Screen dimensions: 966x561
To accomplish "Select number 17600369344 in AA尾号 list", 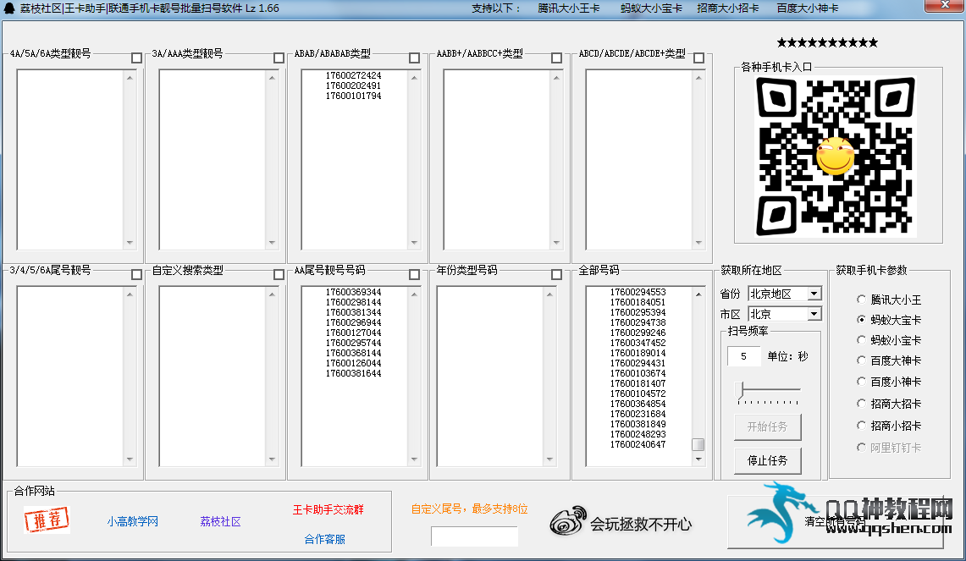I will [x=354, y=292].
